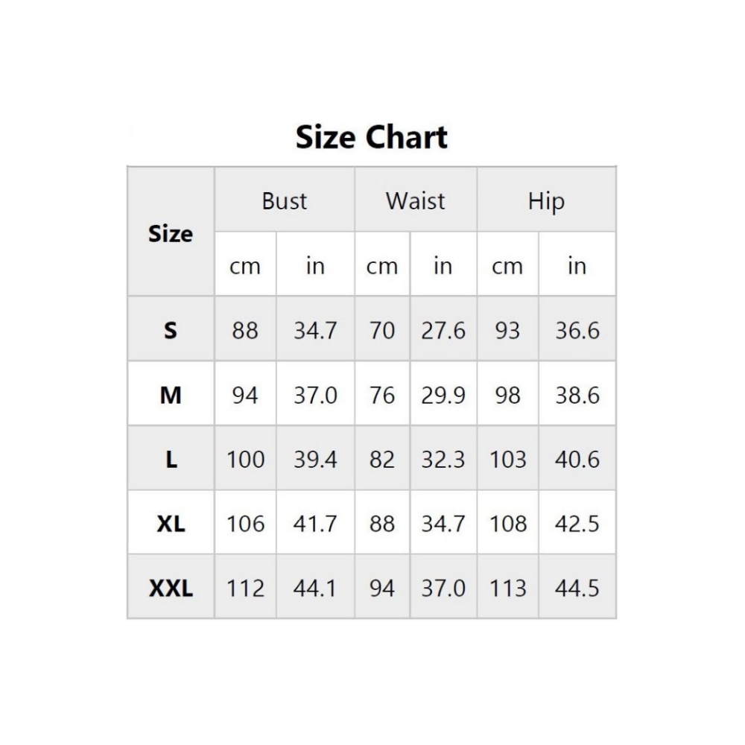Click the 32.3 waist inches cell
This screenshot has height=745, width=745.
443,460
